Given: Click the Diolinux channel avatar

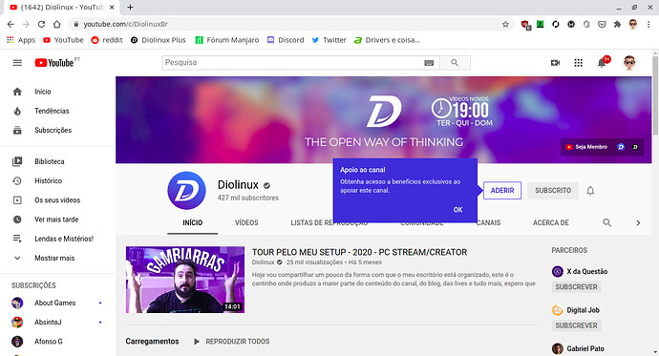Looking at the screenshot, I should point(186,191).
